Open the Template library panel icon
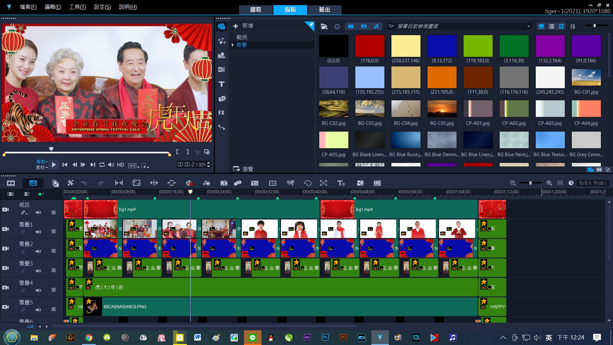 coord(222,55)
